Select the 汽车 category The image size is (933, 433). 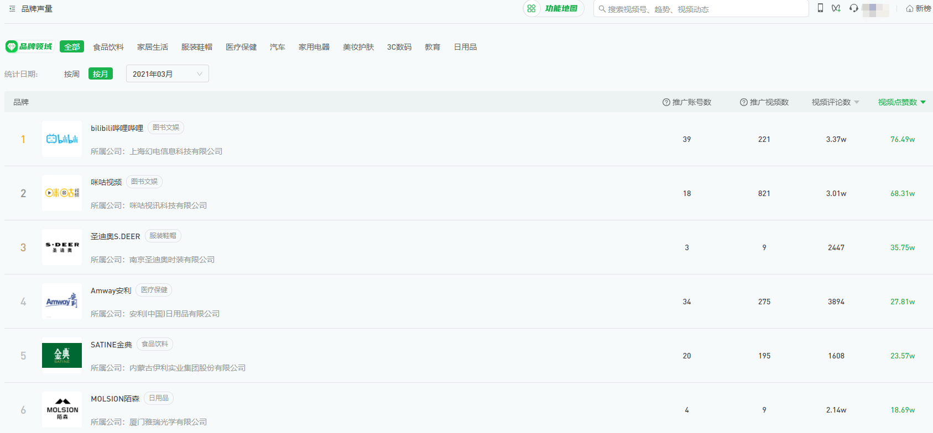pos(278,47)
